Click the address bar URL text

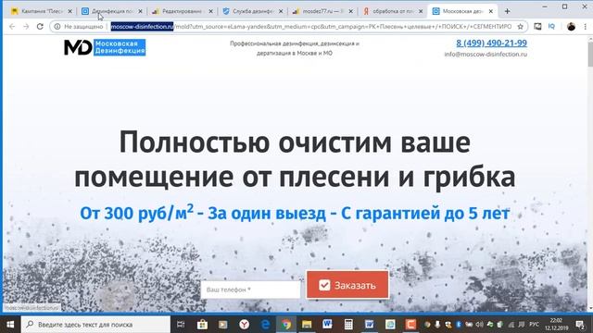pyautogui.click(x=311, y=27)
